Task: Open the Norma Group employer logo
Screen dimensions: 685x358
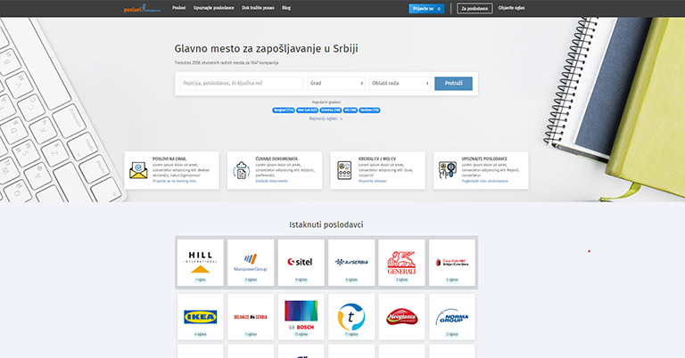Action: [451, 316]
